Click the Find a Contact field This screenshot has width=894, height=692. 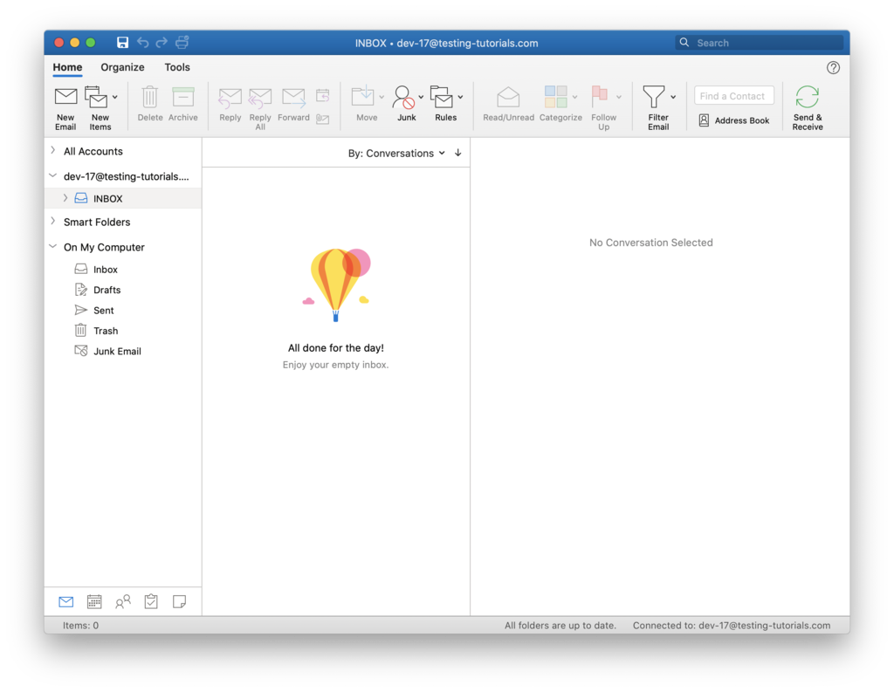pos(733,96)
